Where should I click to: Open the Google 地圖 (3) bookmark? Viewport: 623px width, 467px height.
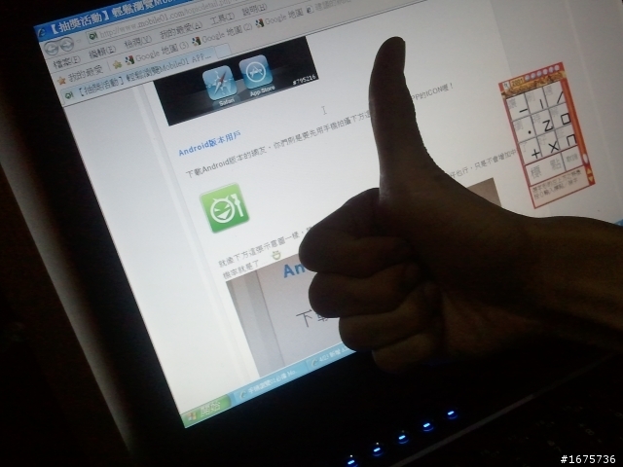(157, 54)
